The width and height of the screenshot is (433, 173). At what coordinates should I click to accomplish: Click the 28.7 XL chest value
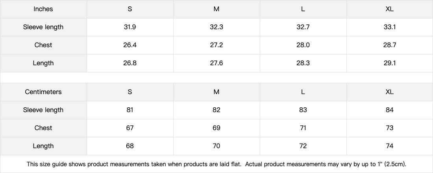[390, 45]
